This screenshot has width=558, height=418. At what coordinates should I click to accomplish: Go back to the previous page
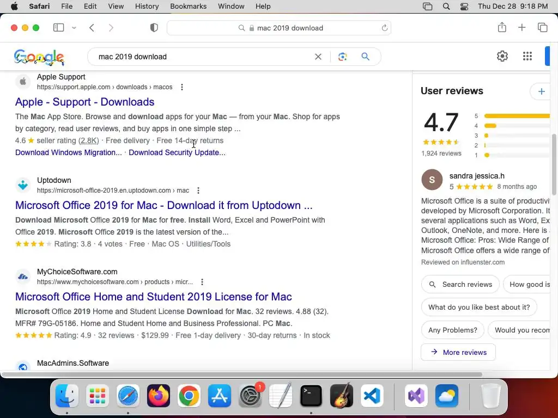(x=92, y=28)
